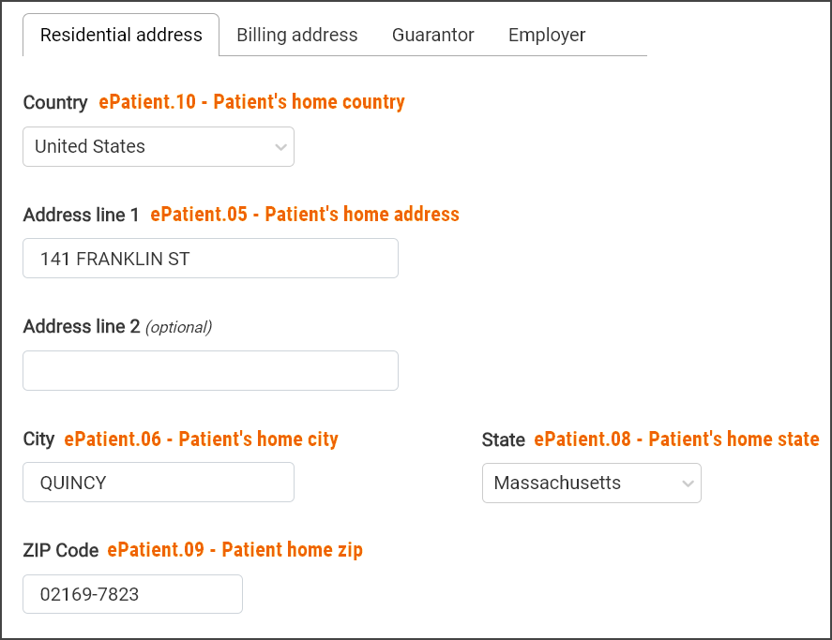Click the Address line 1 label

tap(81, 215)
